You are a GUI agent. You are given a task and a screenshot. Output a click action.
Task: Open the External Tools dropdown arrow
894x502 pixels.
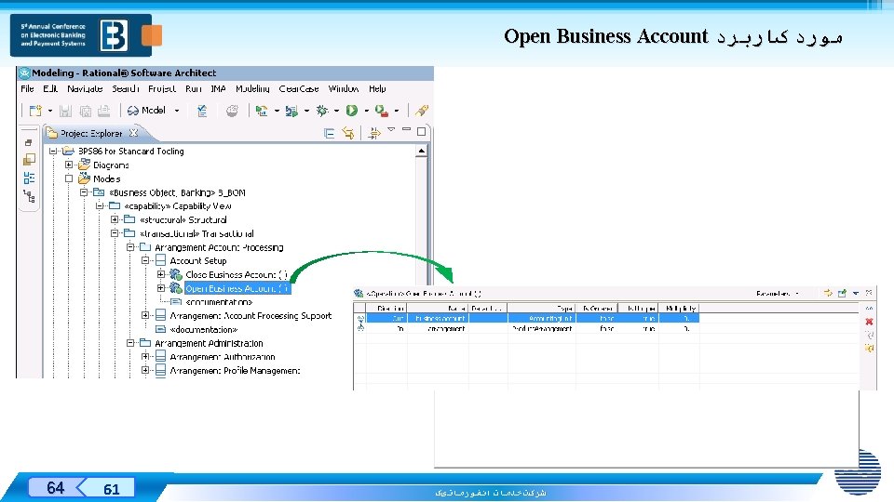point(397,111)
